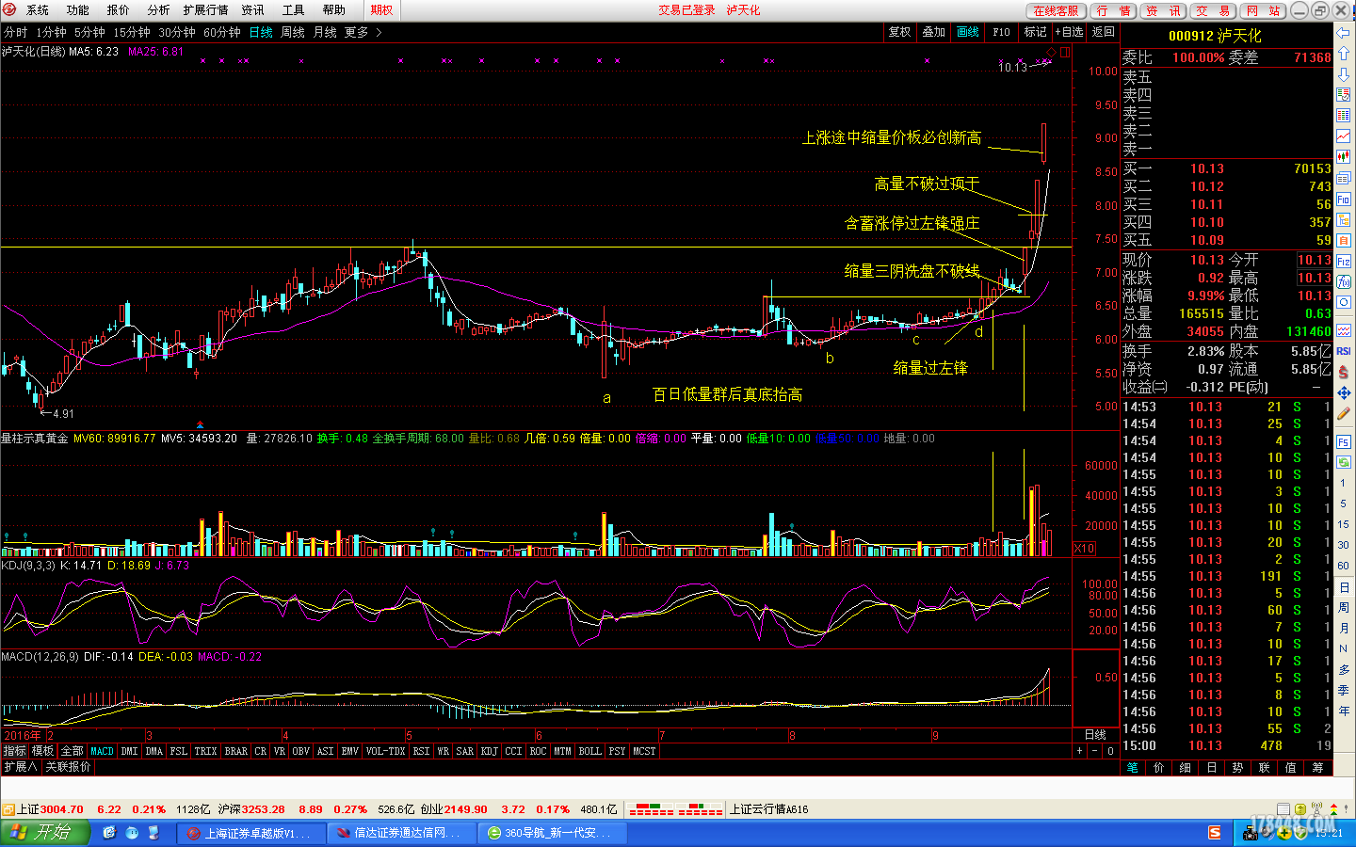Select 周线 weekly period

tap(293, 32)
